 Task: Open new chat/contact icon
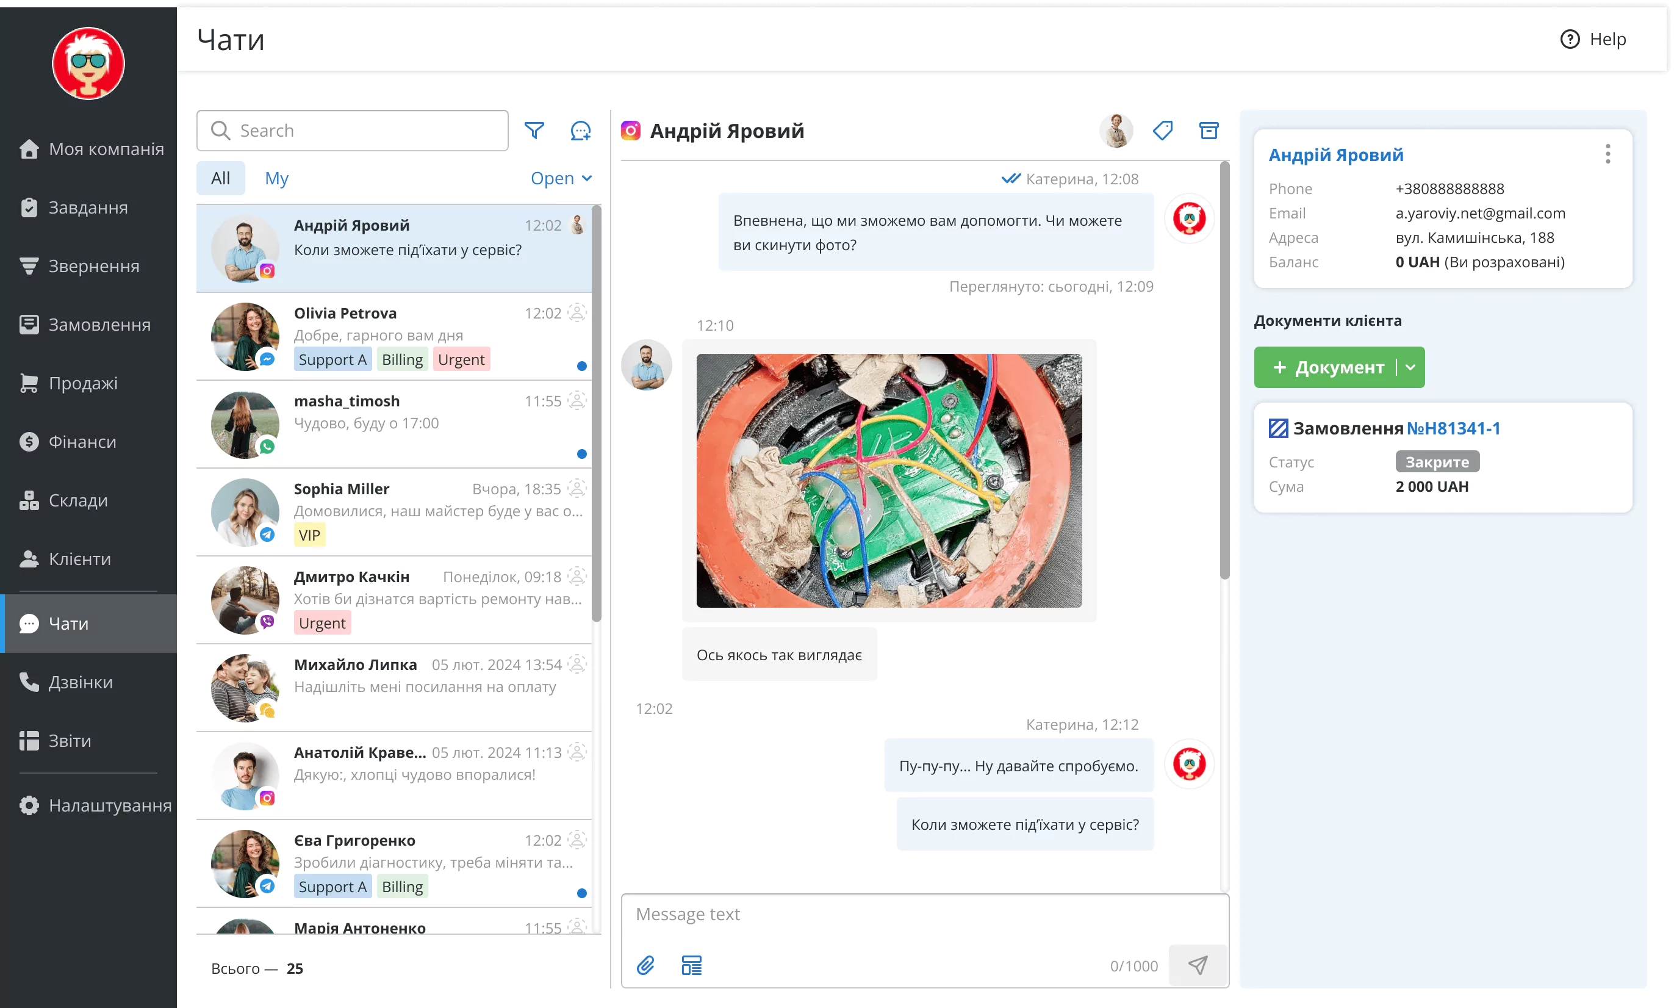(583, 131)
